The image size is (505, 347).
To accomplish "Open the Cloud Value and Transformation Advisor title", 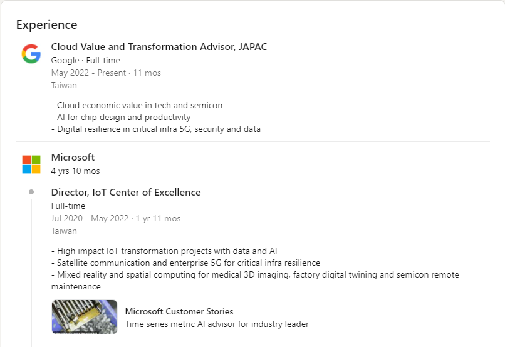I will point(159,47).
